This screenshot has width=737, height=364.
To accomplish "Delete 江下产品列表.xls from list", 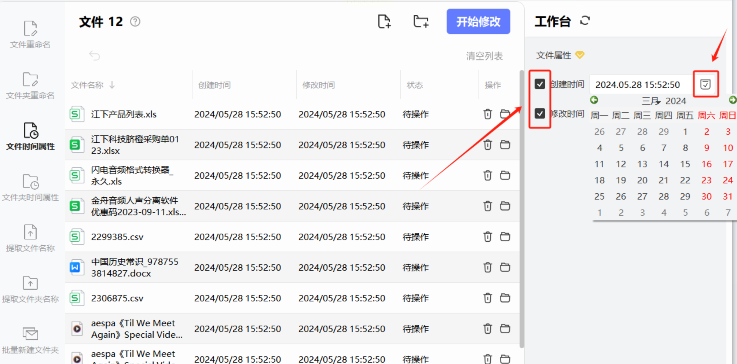I will coord(487,114).
